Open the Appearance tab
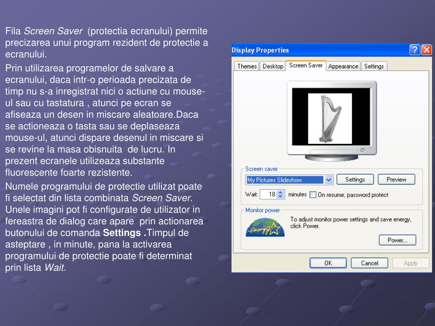435x326 pixels. pos(343,66)
